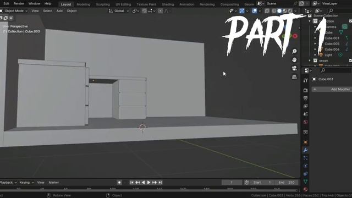
Task: Toggle the camera view icon
Action: click(294, 68)
